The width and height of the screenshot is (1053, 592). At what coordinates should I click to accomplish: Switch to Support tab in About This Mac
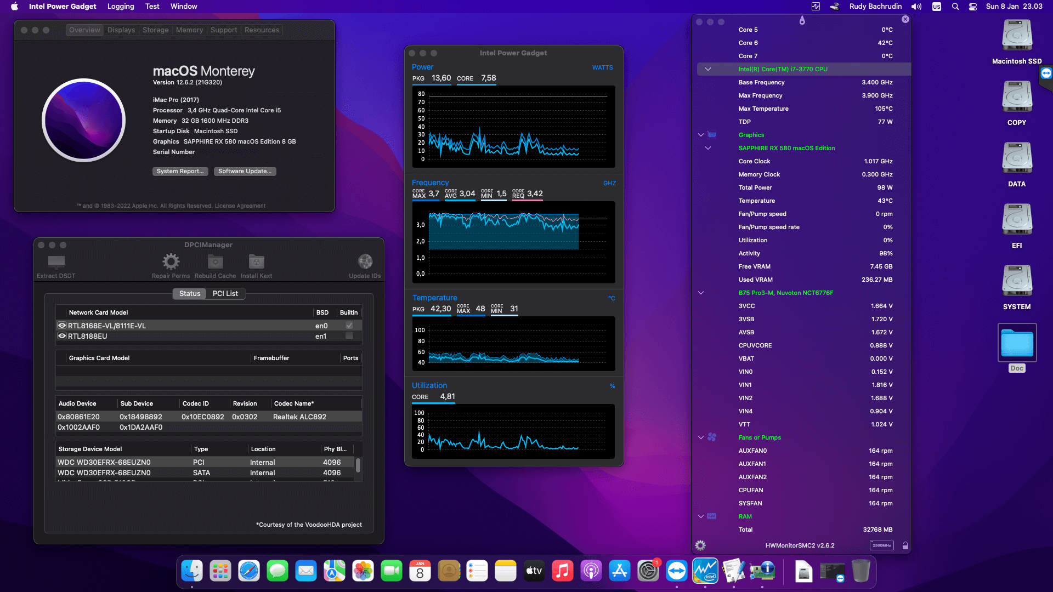(224, 30)
